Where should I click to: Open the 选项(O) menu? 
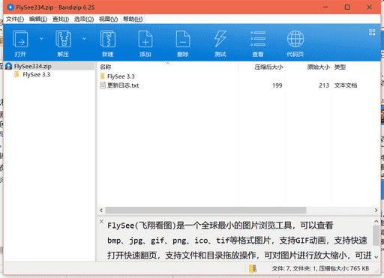[x=84, y=19]
